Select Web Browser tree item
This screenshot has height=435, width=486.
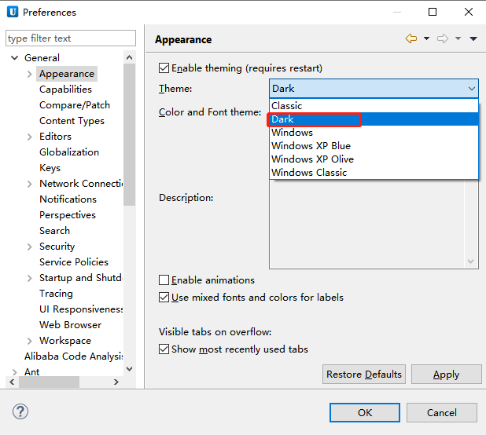point(70,325)
